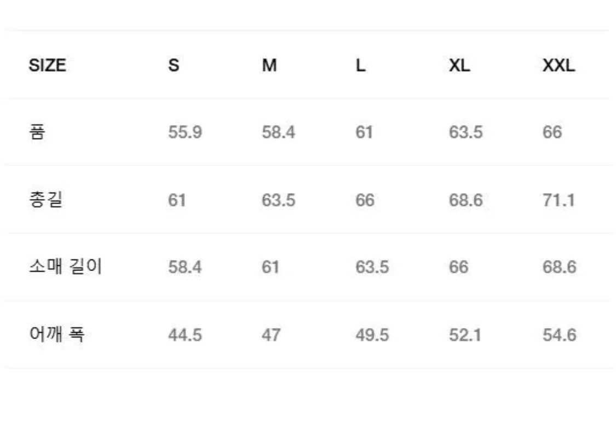Select the 어깨 폭 row label
Screen dimensions: 616x422
click(x=57, y=334)
